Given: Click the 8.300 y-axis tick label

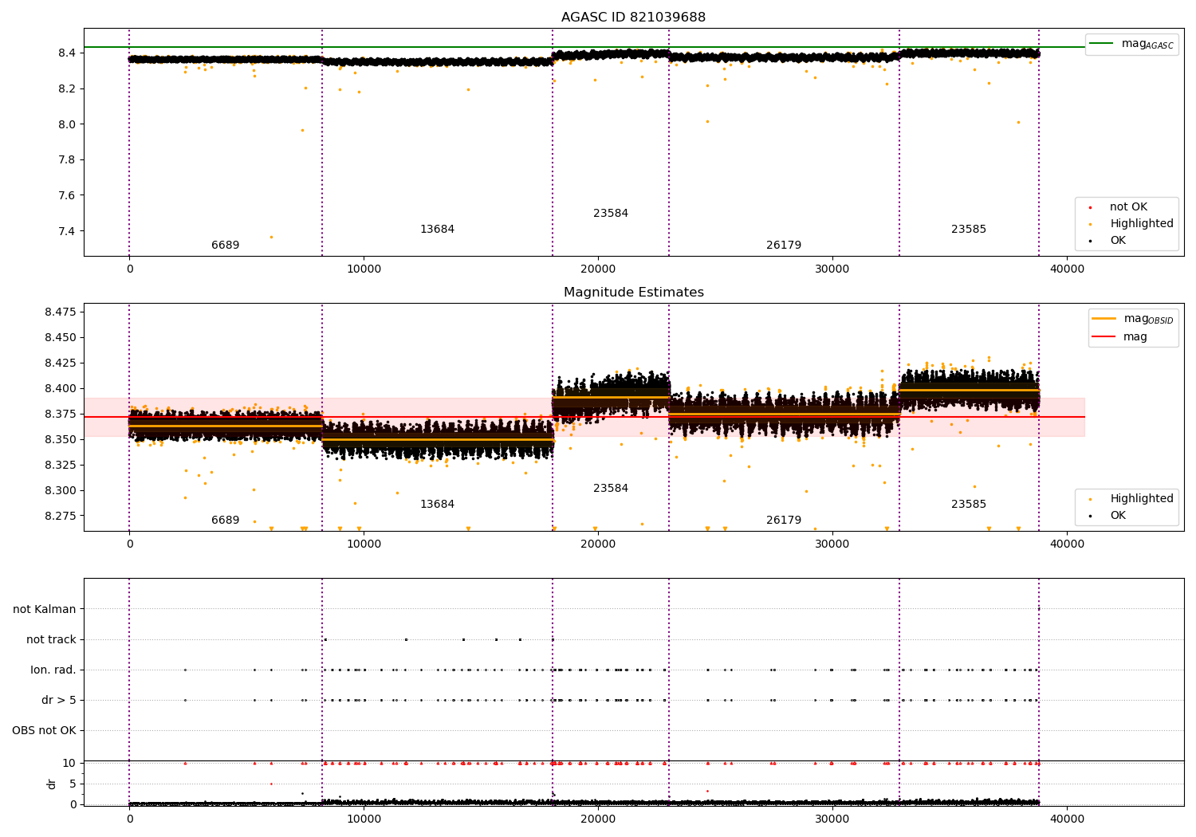Looking at the screenshot, I should tap(61, 491).
